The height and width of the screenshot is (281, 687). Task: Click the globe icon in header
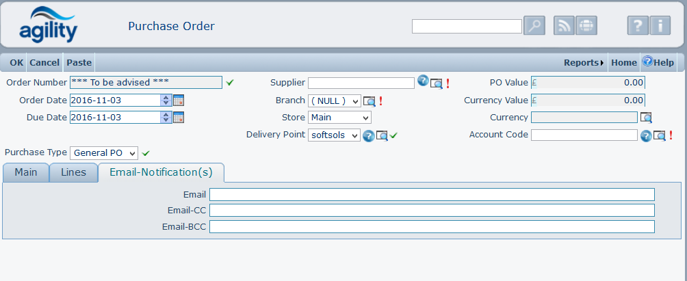(x=586, y=26)
